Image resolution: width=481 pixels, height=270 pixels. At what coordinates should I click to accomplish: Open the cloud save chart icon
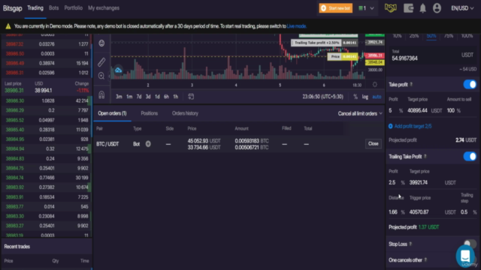118,70
